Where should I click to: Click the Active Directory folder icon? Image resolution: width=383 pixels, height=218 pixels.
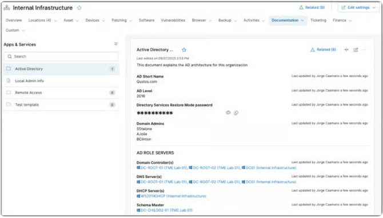[9, 68]
